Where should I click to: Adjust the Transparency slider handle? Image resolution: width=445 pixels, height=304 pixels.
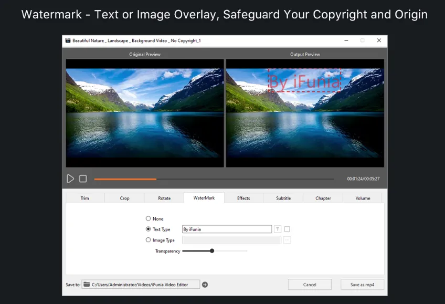[212, 251]
